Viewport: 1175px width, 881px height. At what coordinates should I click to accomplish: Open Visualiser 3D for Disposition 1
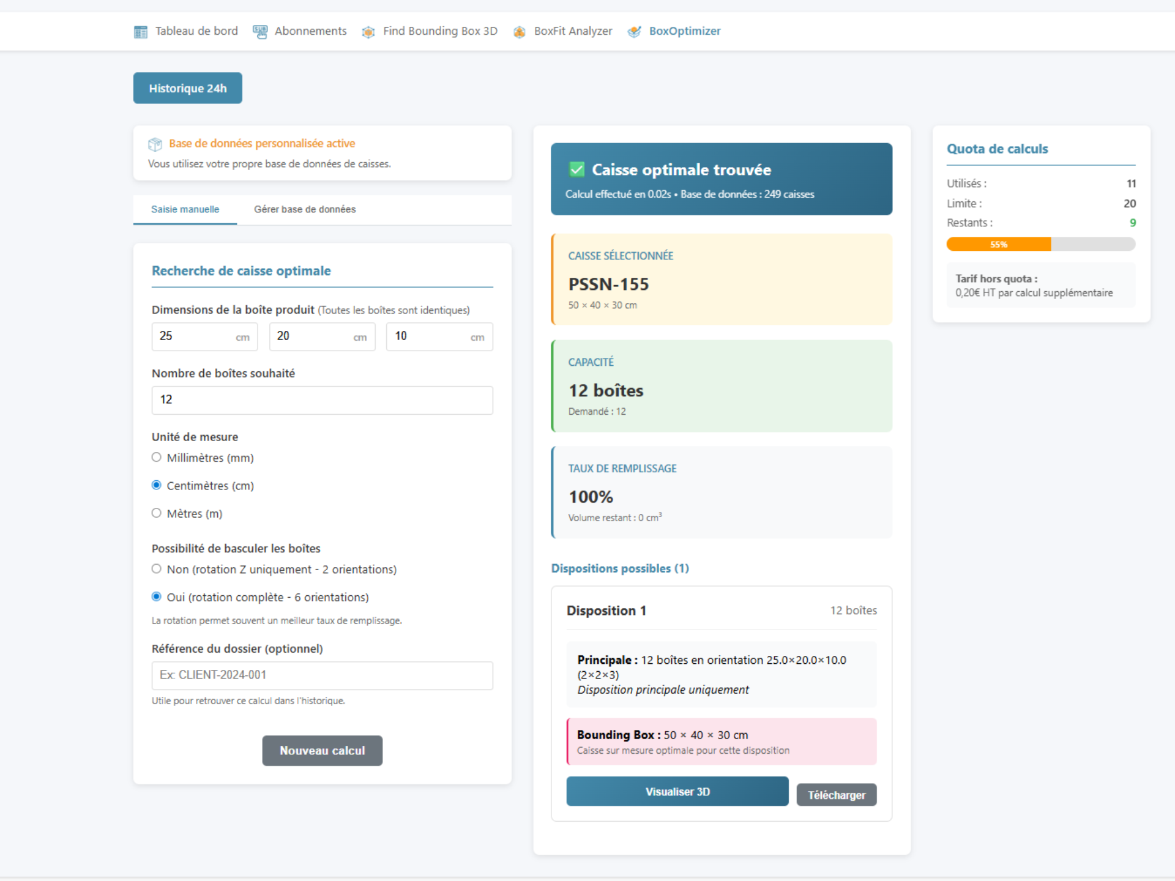pos(677,791)
